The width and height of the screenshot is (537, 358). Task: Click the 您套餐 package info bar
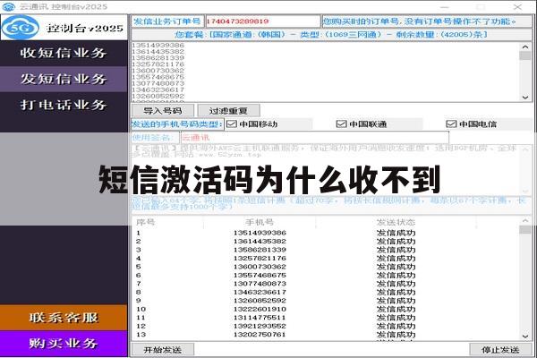pyautogui.click(x=331, y=35)
